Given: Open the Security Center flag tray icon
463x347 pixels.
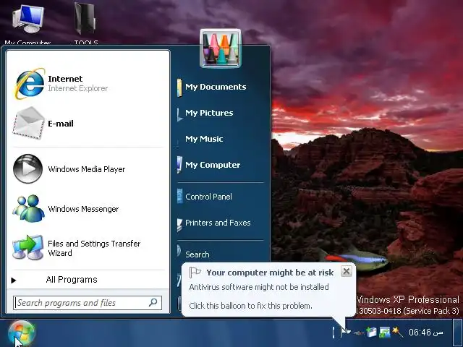Looking at the screenshot, I should click(345, 333).
